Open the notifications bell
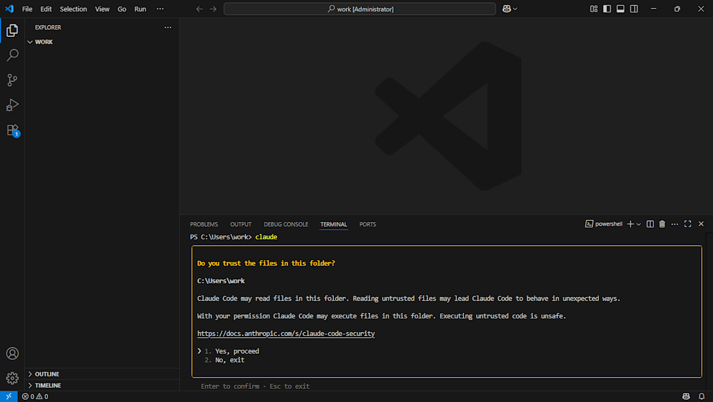713x402 pixels. 702,396
